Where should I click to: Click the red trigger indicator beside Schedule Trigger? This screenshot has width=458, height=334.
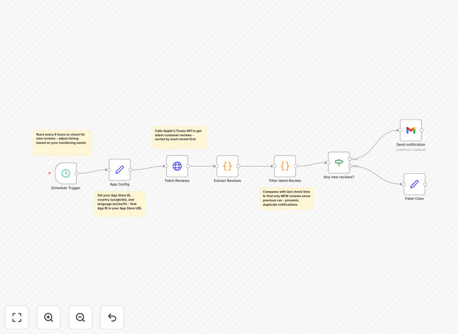50,173
